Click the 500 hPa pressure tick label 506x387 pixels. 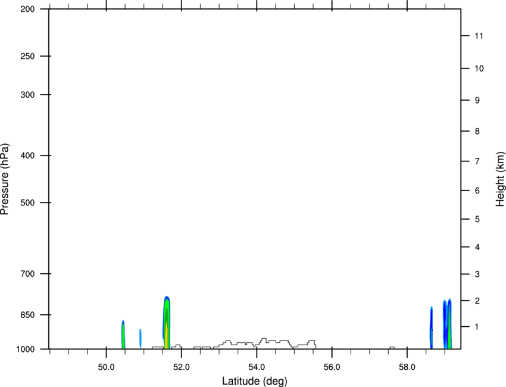click(x=27, y=202)
